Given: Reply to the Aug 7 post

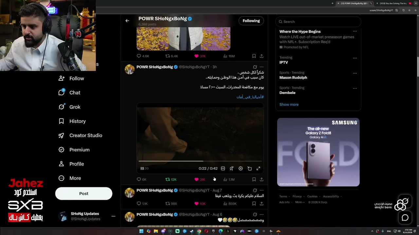Looking at the screenshot, I should (x=142, y=204).
